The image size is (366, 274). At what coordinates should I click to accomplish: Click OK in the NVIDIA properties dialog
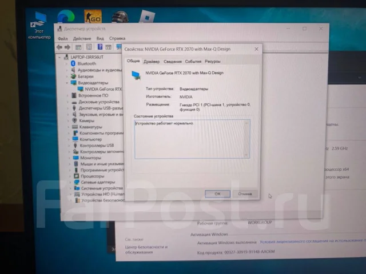217,194
